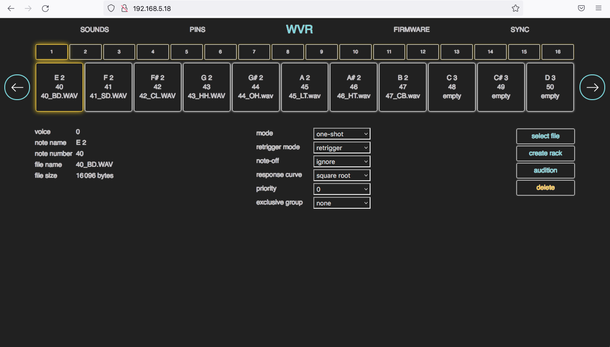This screenshot has height=347, width=610.
Task: Select voice 8
Action: tap(288, 52)
